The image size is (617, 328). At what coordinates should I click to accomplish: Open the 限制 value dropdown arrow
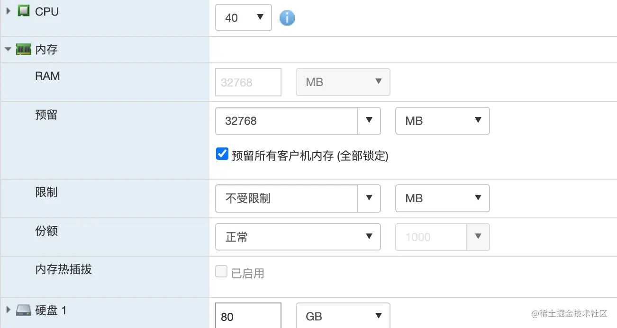point(369,198)
